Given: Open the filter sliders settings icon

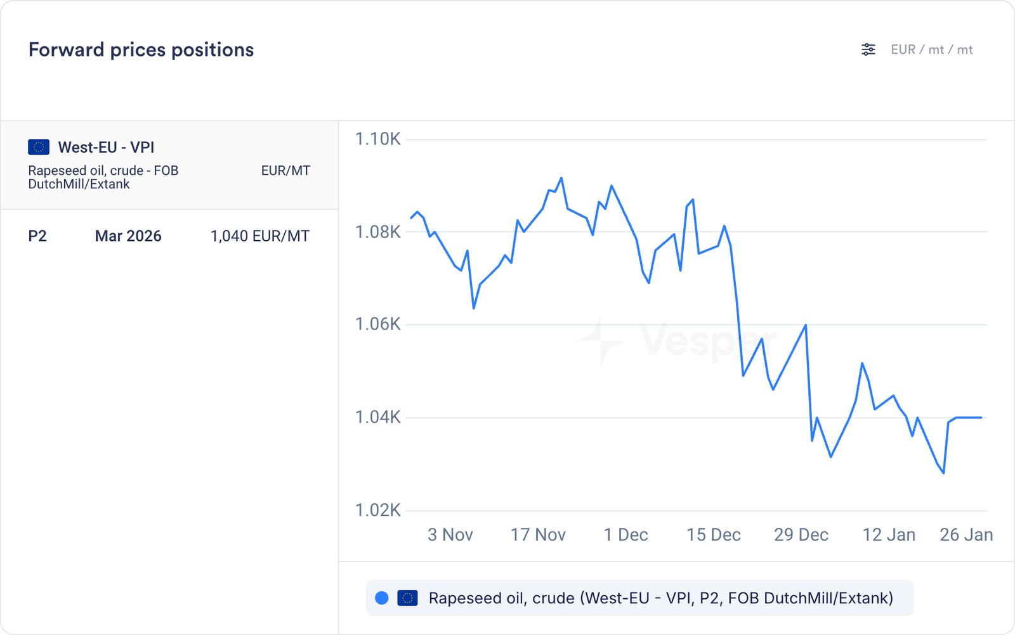Looking at the screenshot, I should (x=868, y=49).
